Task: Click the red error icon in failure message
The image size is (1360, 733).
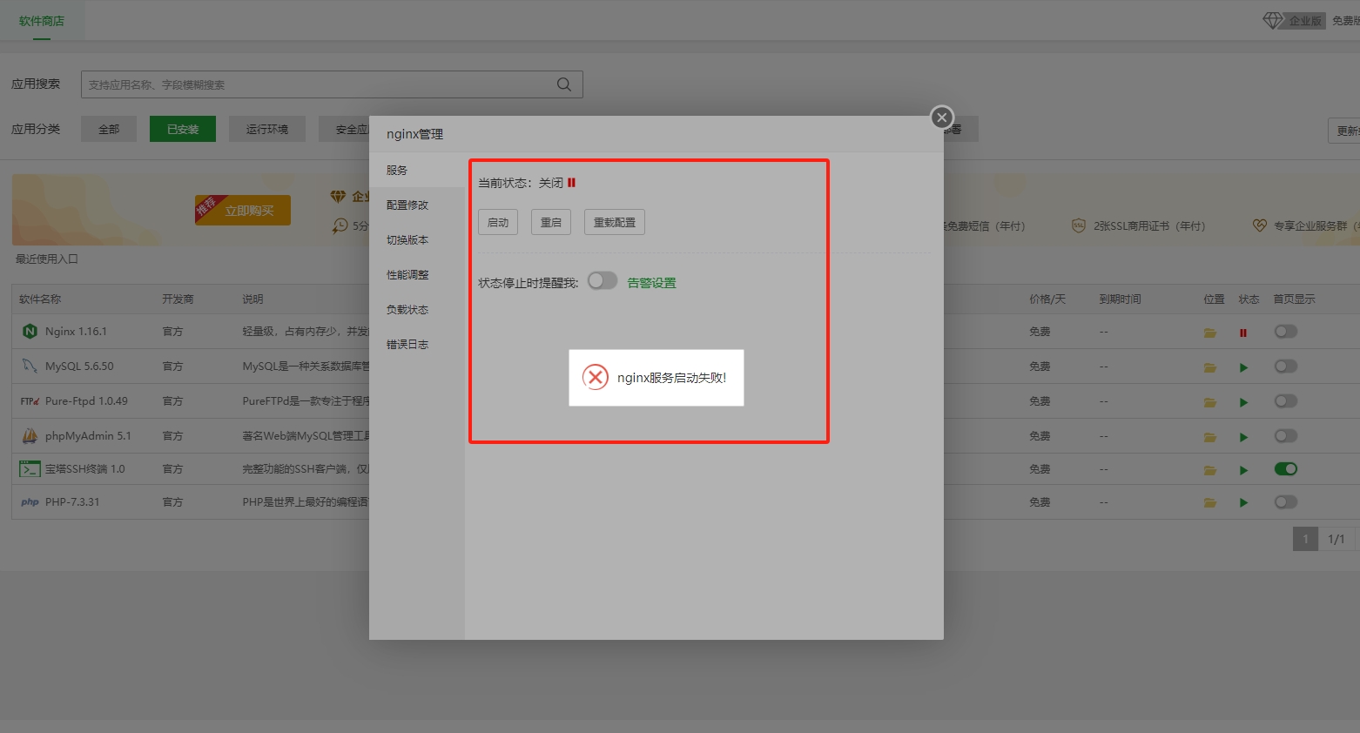Action: pyautogui.click(x=596, y=377)
